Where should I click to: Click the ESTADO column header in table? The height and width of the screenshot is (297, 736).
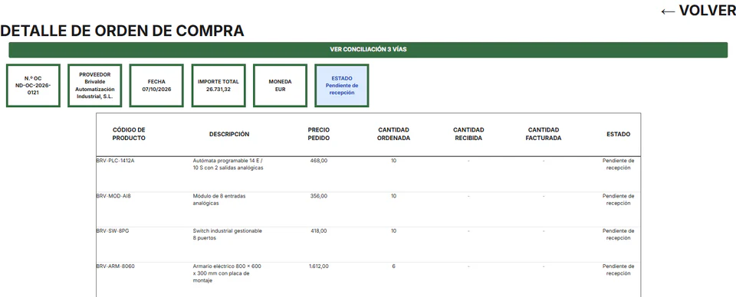(618, 134)
